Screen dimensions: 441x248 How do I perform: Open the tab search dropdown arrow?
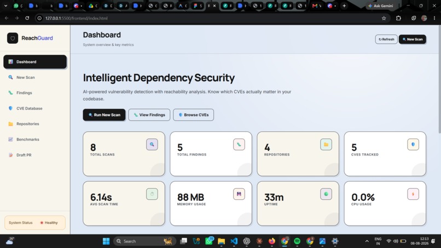5,5
